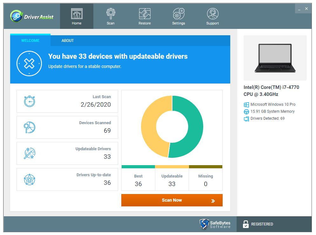Switch to the About tab

click(x=68, y=41)
